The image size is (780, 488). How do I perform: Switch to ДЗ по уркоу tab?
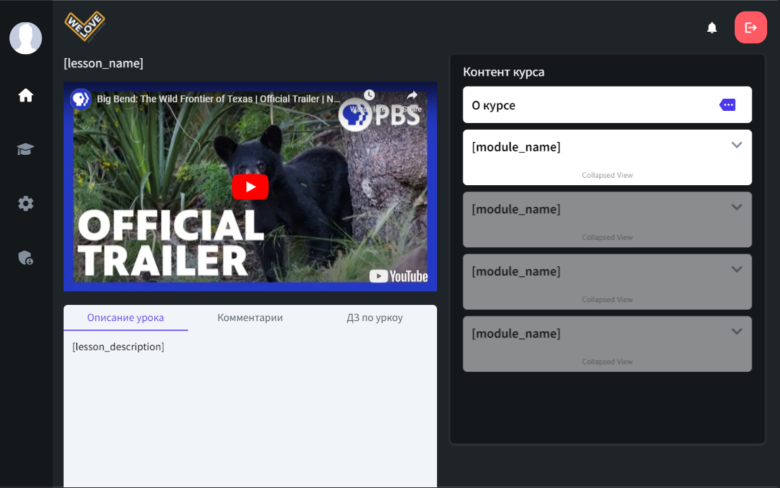pyautogui.click(x=375, y=318)
